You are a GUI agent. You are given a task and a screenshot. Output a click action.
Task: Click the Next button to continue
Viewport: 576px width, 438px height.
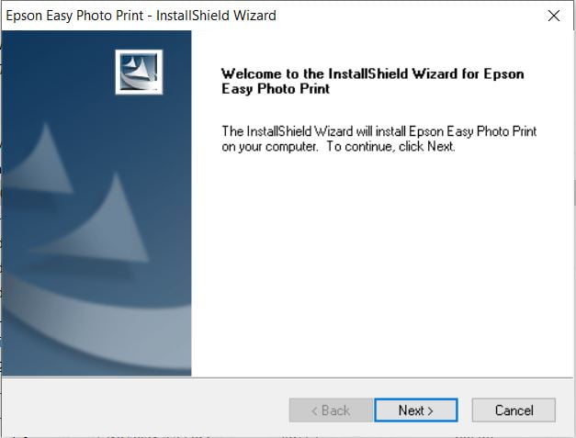point(416,410)
